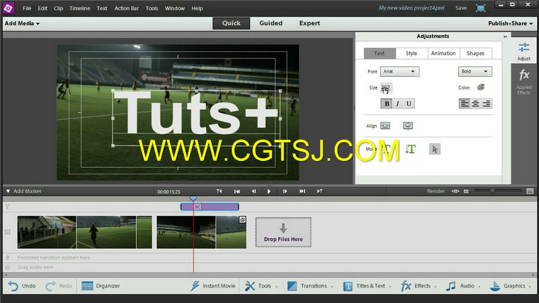Open the Tools panel dropdown

coord(261,285)
